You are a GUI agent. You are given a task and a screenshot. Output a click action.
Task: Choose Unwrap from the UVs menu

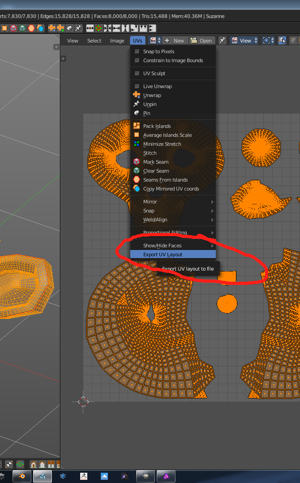[x=173, y=95]
